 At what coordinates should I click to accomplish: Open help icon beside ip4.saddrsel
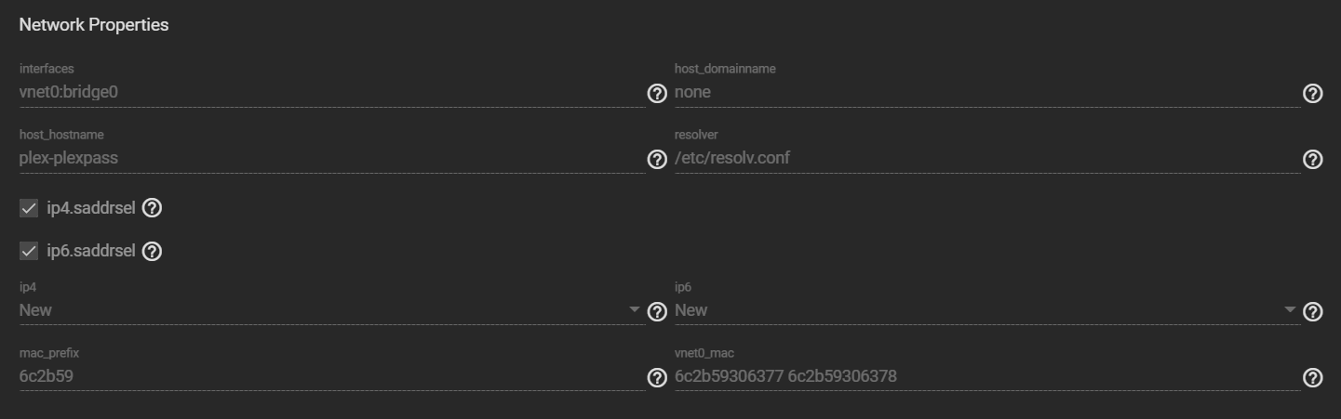coord(153,208)
